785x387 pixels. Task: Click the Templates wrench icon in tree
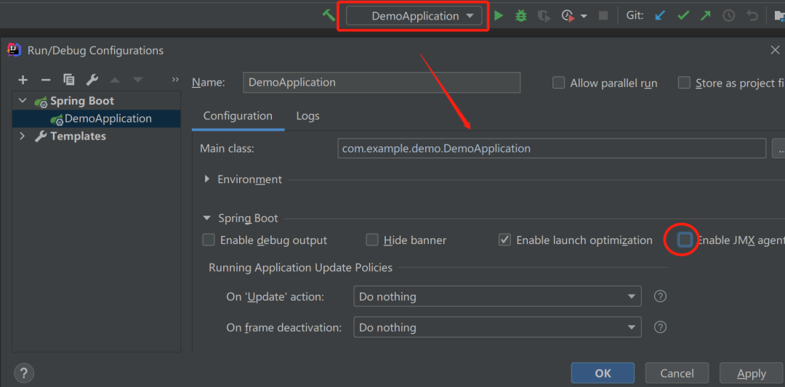(x=41, y=136)
